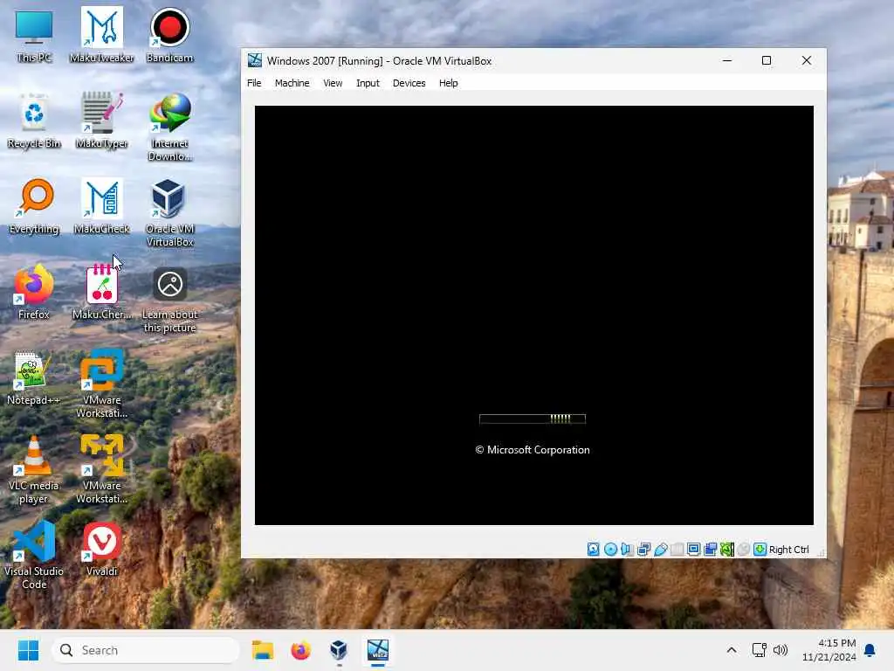This screenshot has width=894, height=671.
Task: Select the Visual Studio Code shortcut
Action: [x=34, y=555]
